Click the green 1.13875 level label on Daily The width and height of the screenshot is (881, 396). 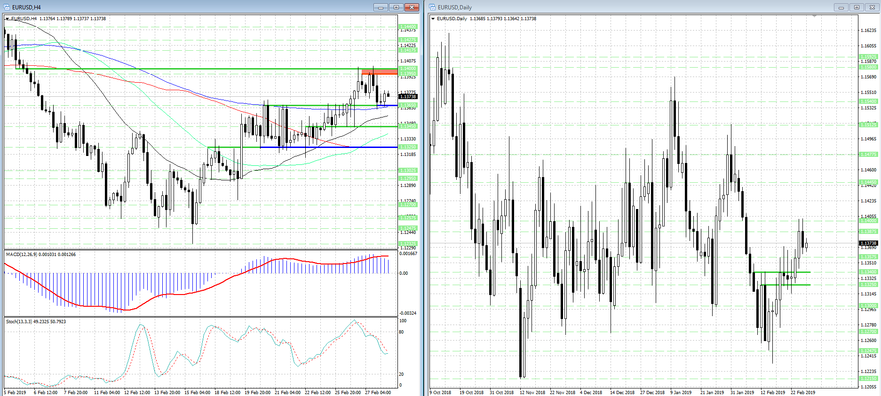[868, 232]
